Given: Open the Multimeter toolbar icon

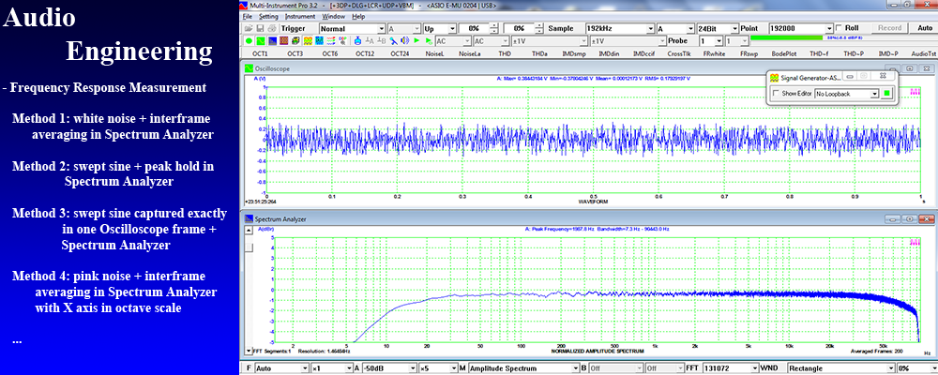Looking at the screenshot, I should click(320, 40).
